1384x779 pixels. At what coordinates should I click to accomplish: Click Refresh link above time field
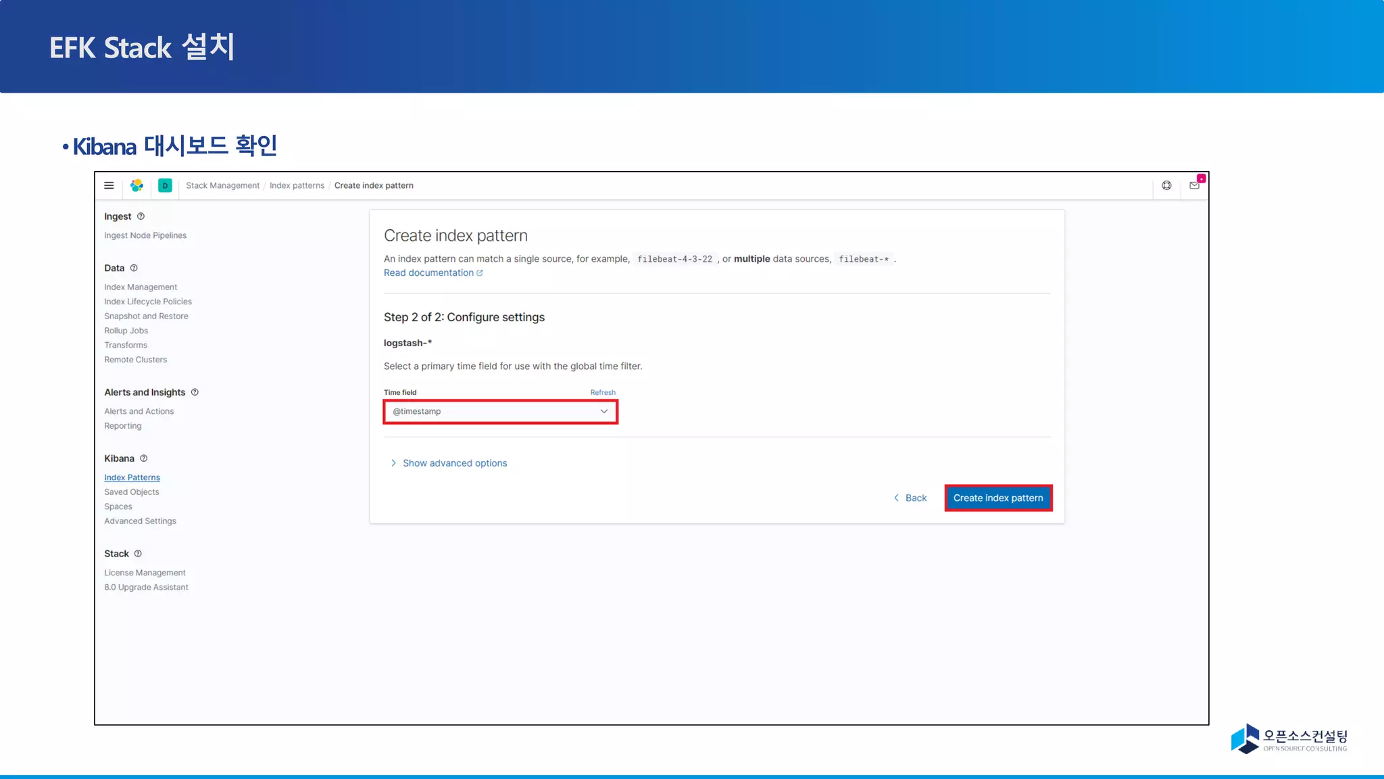(602, 392)
